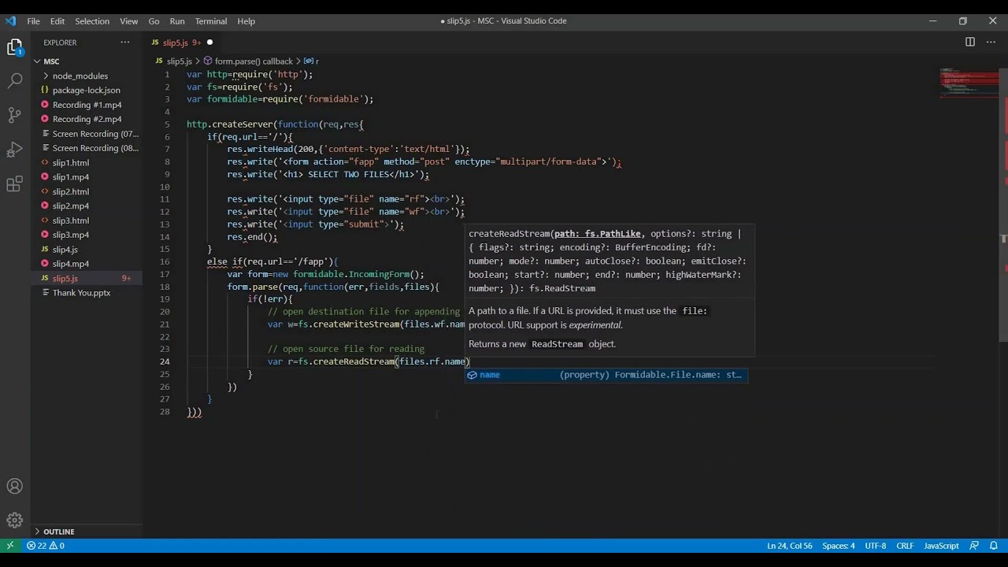Click the code minimap overview
Viewport: 1008px width, 567px height.
coord(969,83)
